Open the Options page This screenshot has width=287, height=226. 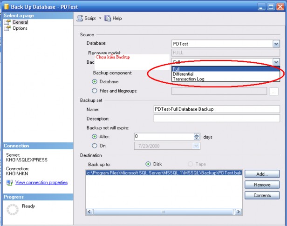[x=20, y=28]
